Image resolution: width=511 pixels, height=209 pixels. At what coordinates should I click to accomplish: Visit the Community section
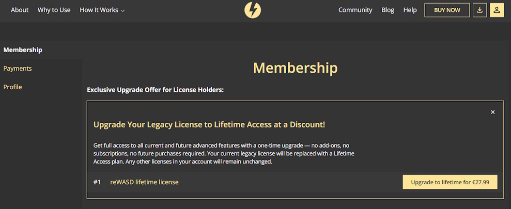pyautogui.click(x=355, y=10)
